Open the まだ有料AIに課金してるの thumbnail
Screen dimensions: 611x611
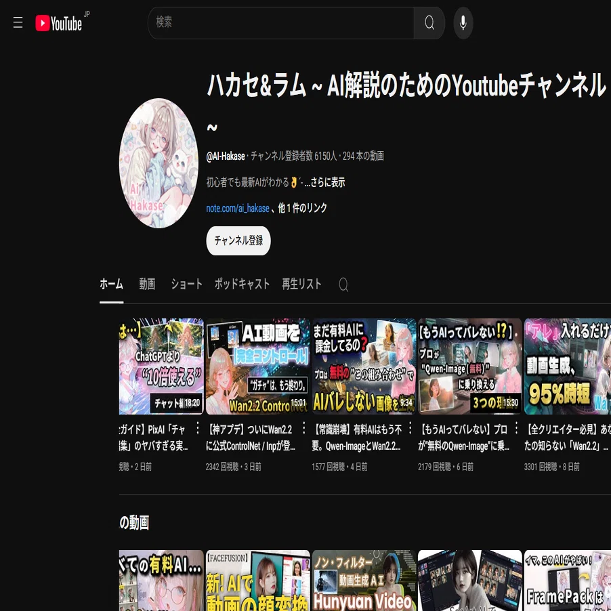364,366
